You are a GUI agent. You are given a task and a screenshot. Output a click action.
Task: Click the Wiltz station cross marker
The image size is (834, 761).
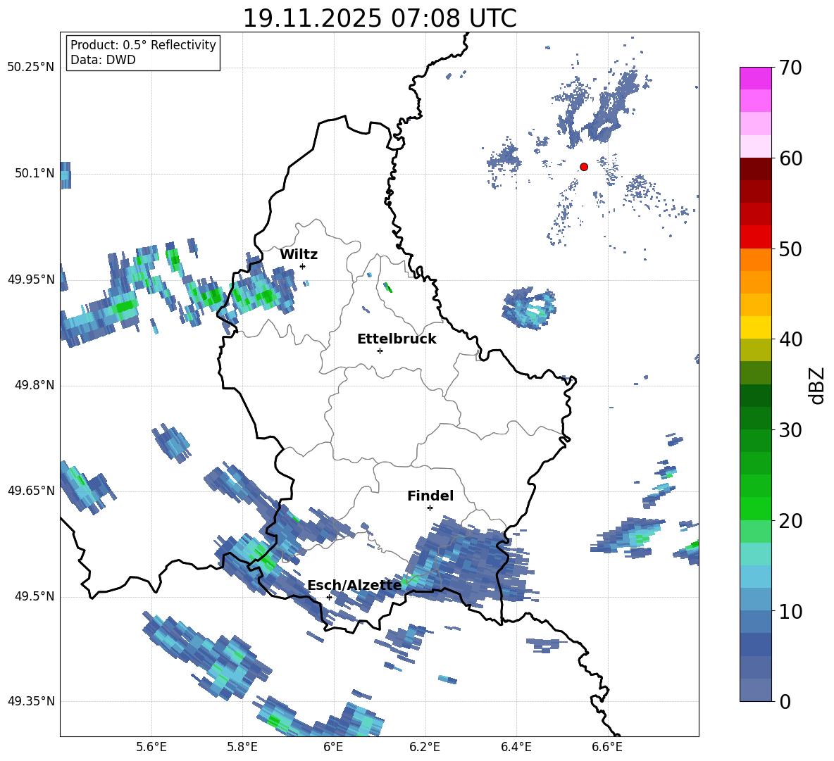tap(302, 266)
